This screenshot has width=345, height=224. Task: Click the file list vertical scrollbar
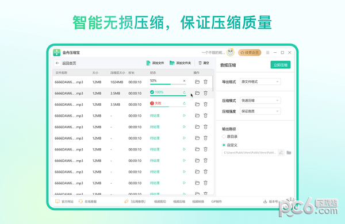pyautogui.click(x=213, y=84)
